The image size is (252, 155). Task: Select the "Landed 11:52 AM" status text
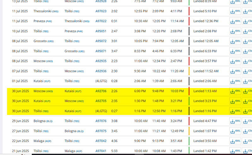pos(206,71)
